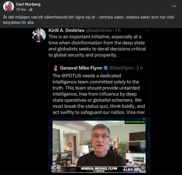Click the General Mike Flynn name
This screenshot has width=182, height=175.
coord(81,68)
